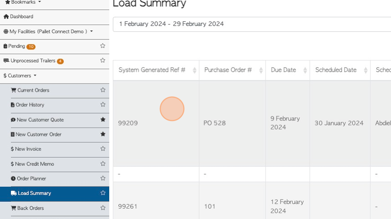Screen dimensions: 391x219
Task: Click the document icon beside Order History
Action: pyautogui.click(x=12, y=105)
